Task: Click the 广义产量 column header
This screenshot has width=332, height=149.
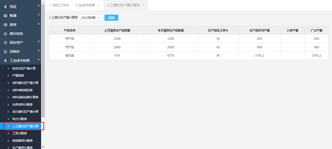Action: coord(317,30)
